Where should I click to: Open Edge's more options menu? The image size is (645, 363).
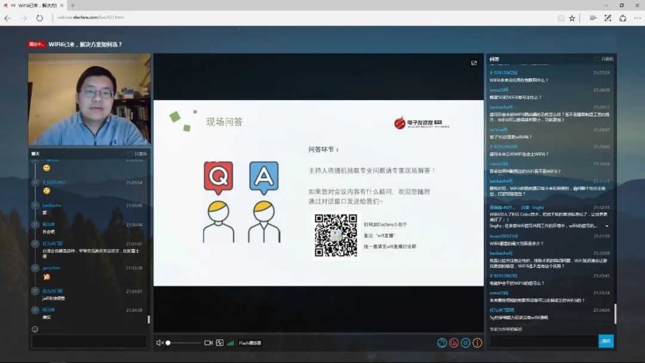point(636,18)
